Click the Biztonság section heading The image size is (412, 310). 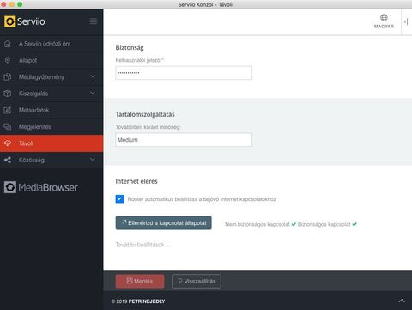(x=130, y=47)
